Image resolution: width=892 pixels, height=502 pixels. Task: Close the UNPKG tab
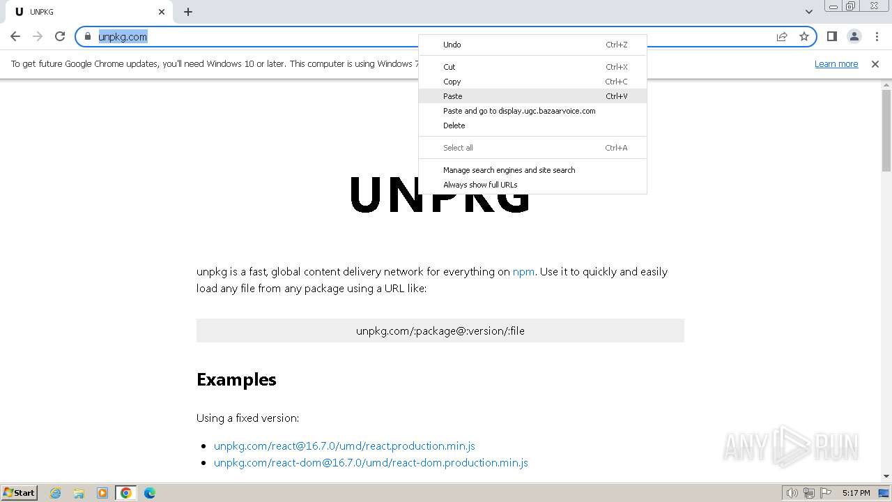pyautogui.click(x=162, y=12)
